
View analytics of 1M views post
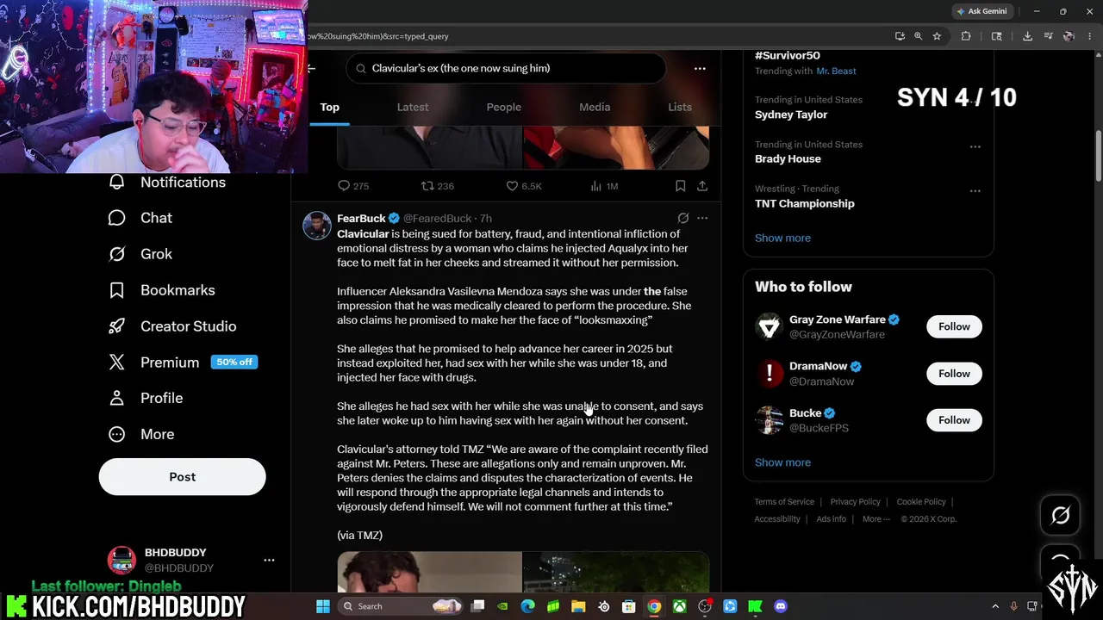[604, 186]
